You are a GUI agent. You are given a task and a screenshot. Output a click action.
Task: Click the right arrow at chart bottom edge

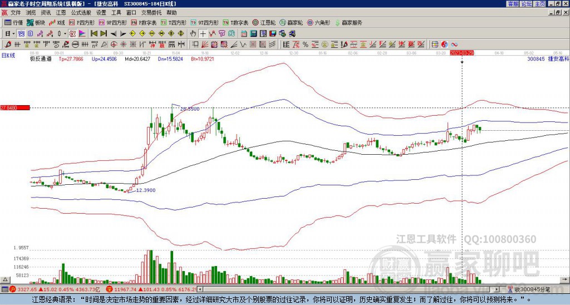pos(565,279)
